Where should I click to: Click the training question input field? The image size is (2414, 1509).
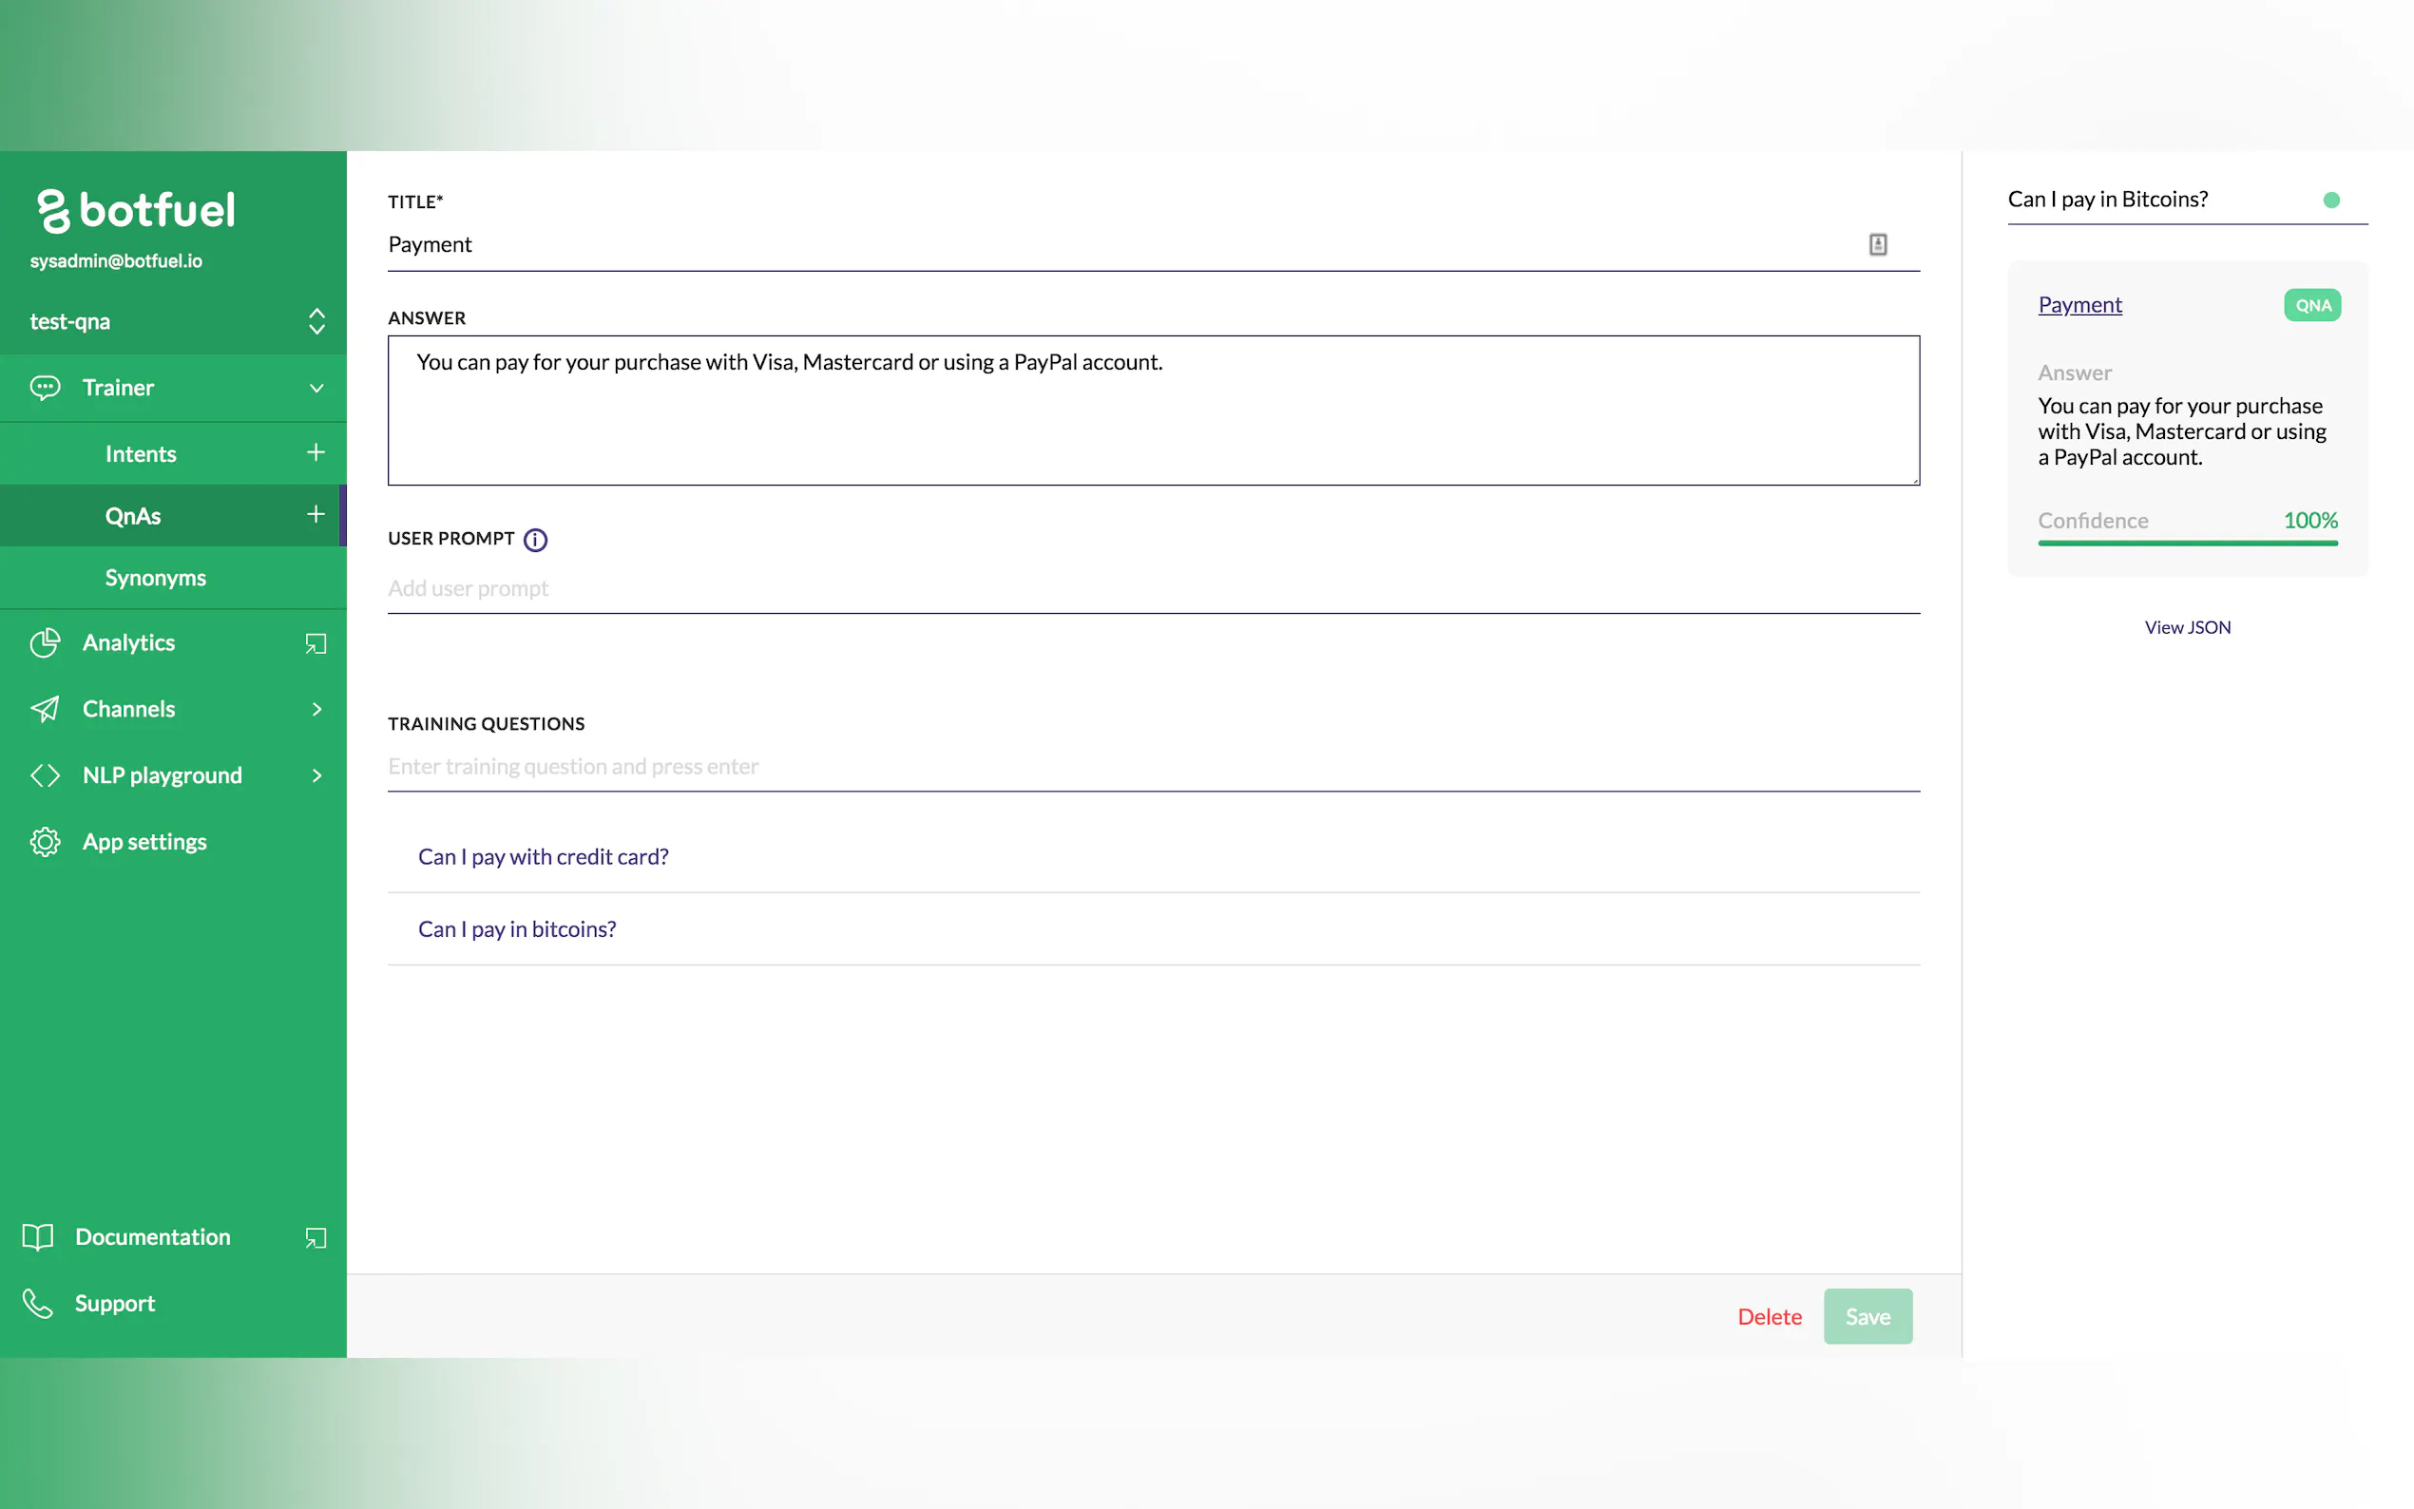point(1153,767)
